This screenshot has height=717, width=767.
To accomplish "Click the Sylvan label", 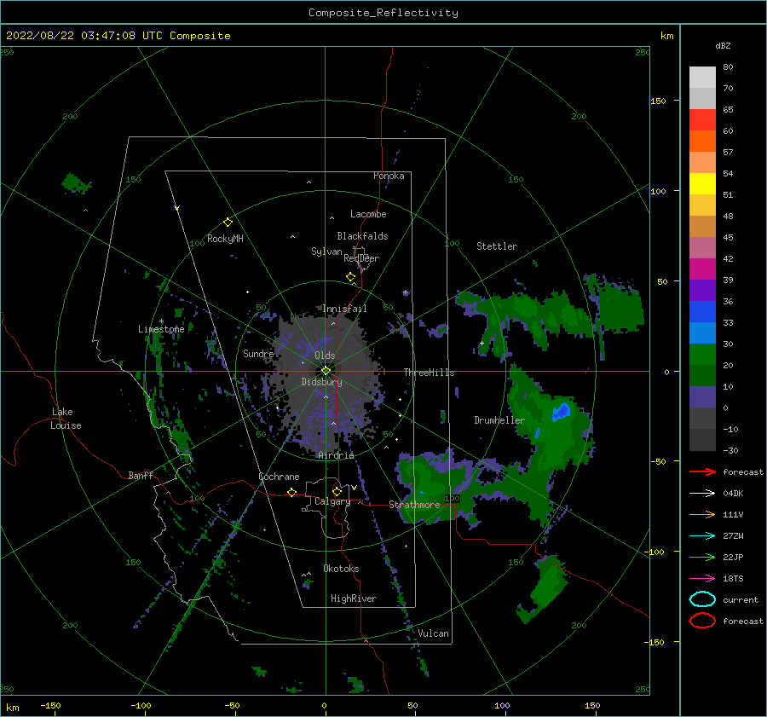I will click(x=326, y=252).
